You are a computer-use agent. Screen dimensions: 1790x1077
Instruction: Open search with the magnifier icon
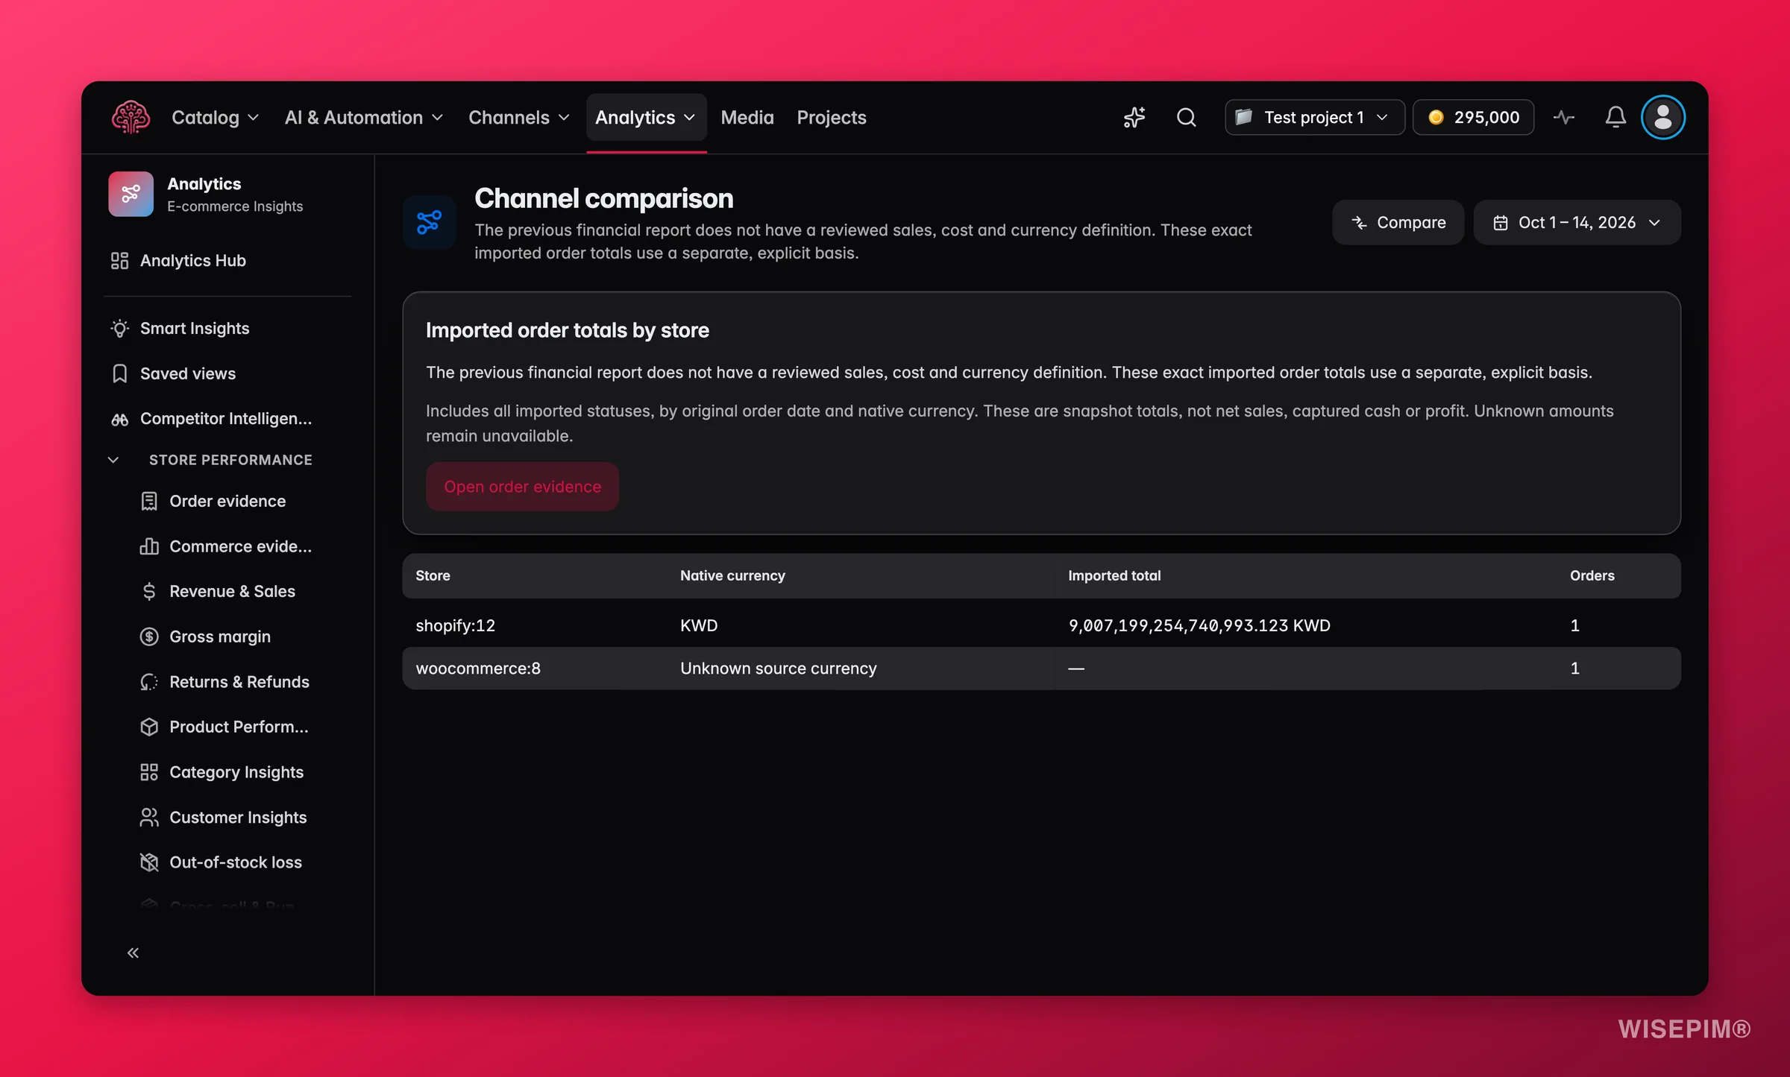tap(1186, 117)
